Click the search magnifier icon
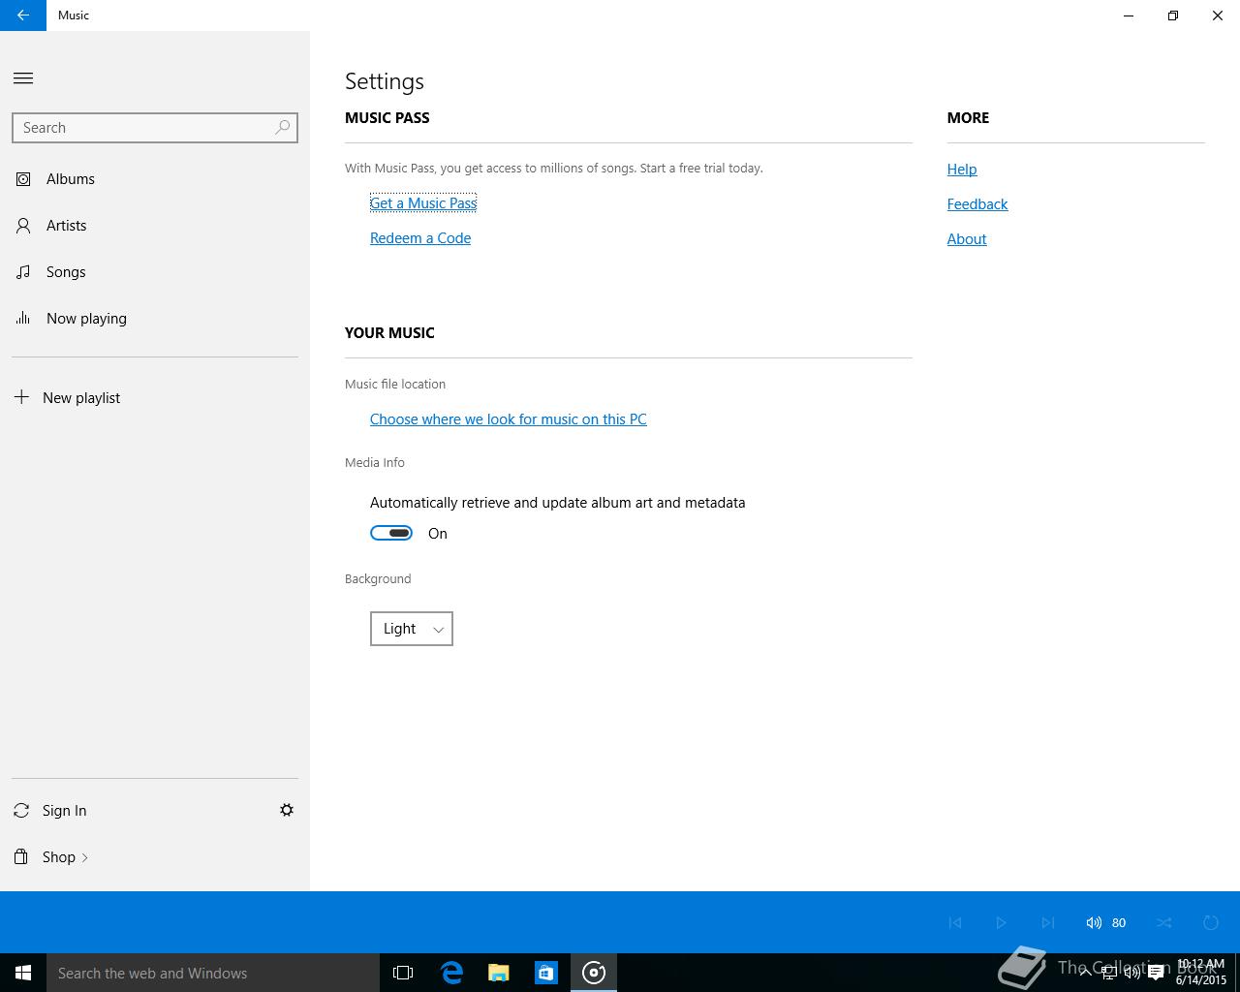The image size is (1240, 992). tap(282, 127)
